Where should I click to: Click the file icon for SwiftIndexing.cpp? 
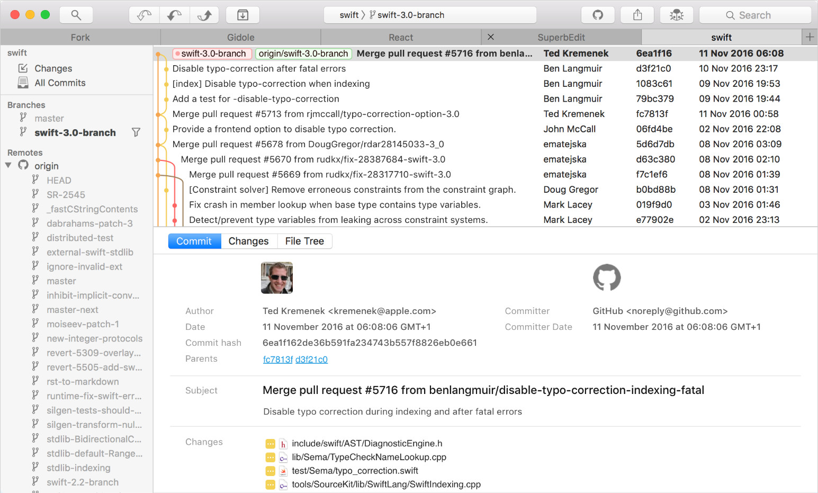coord(283,485)
